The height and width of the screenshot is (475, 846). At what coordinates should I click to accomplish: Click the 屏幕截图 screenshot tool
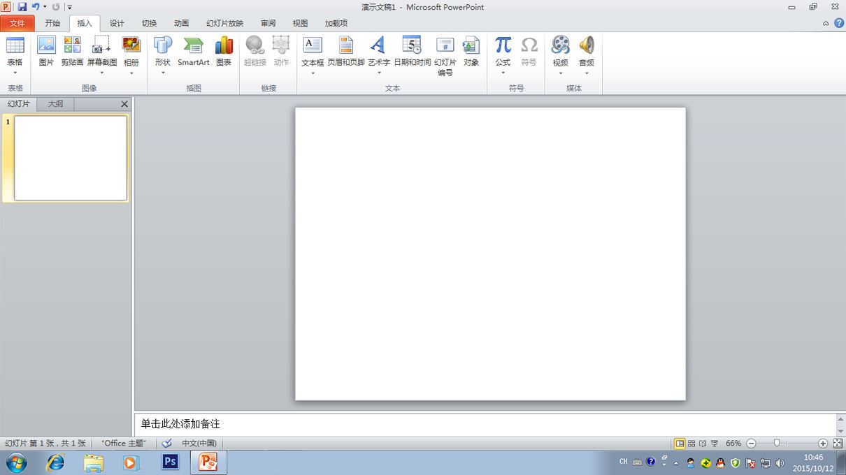[x=102, y=45]
